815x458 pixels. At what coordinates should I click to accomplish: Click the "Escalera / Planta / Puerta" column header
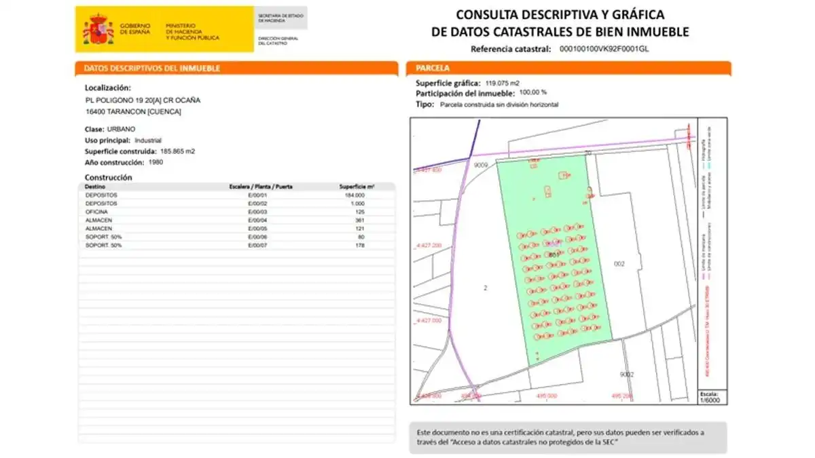(x=261, y=187)
